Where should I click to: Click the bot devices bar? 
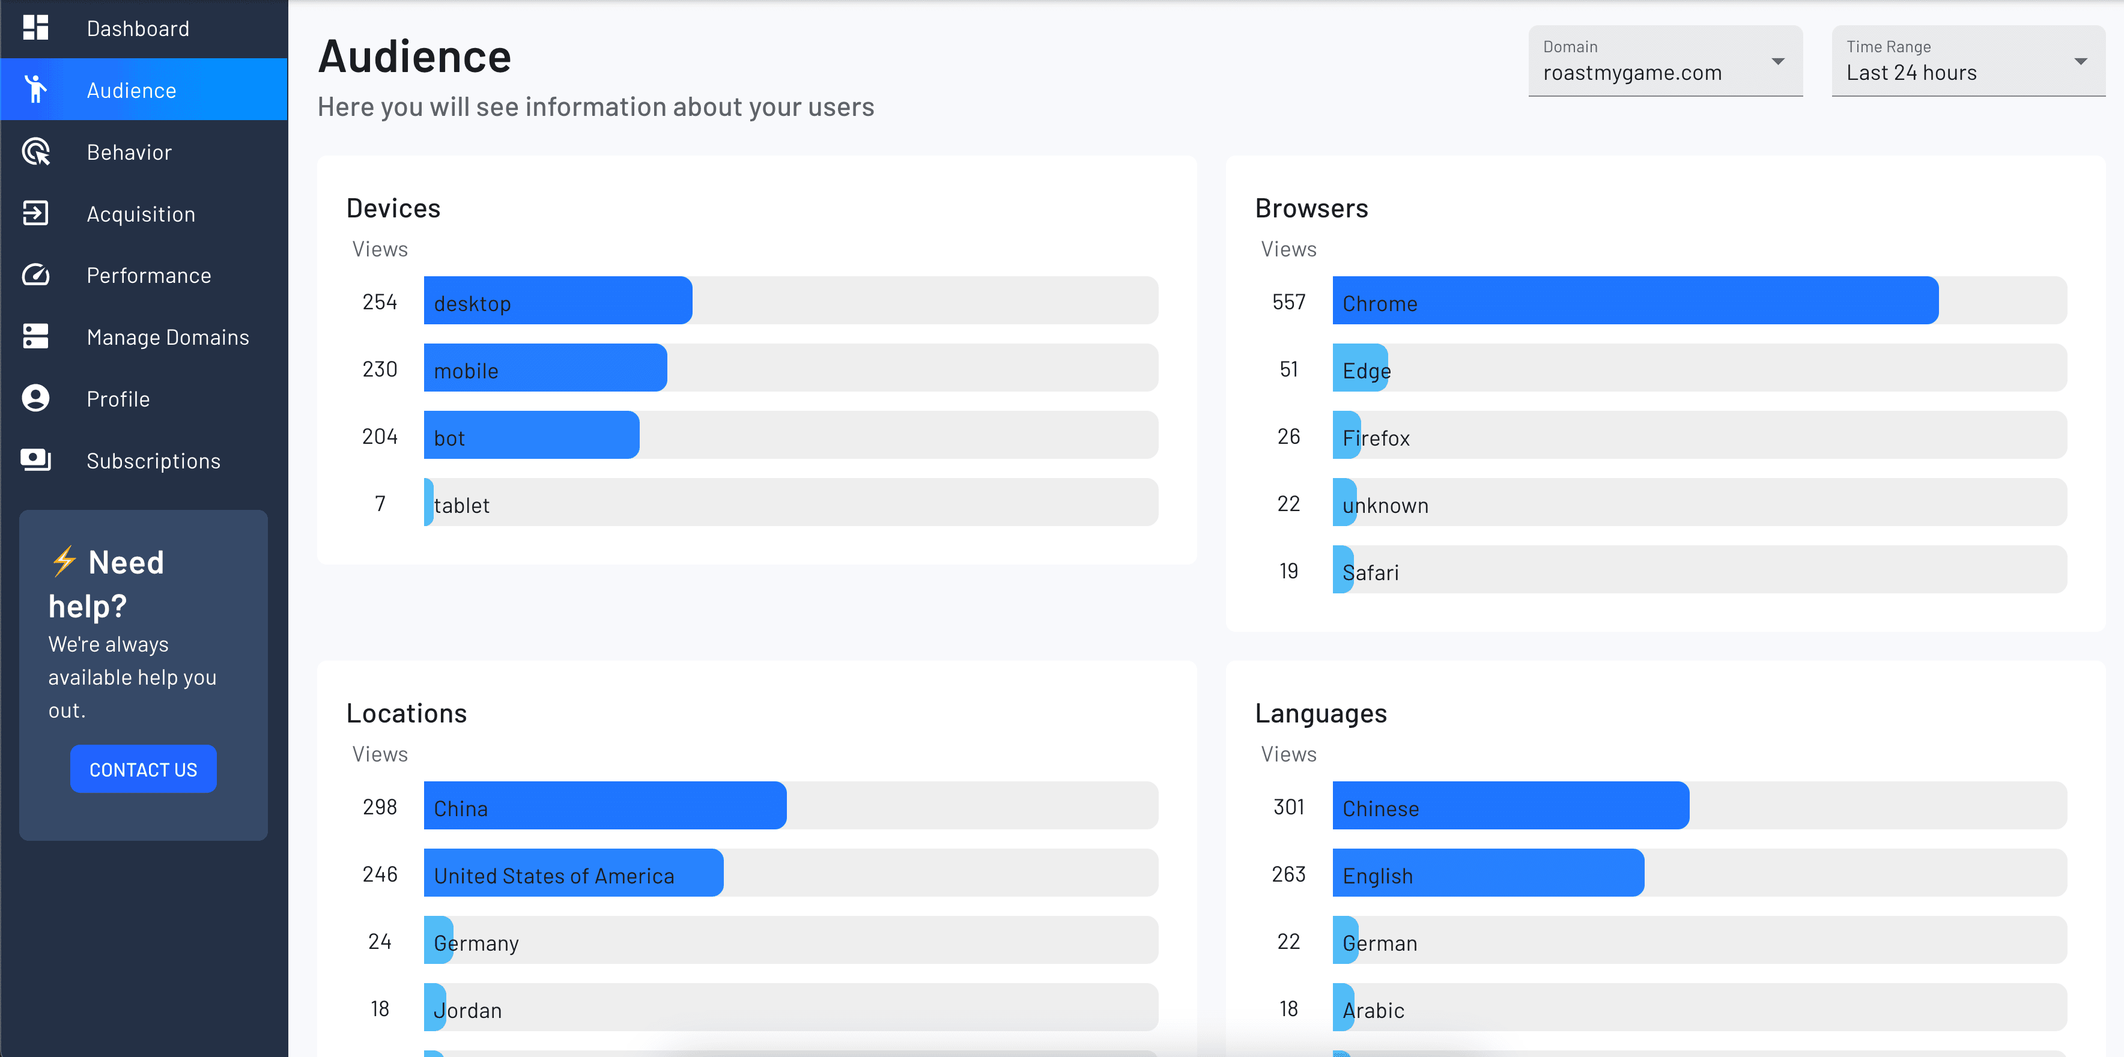coord(531,435)
